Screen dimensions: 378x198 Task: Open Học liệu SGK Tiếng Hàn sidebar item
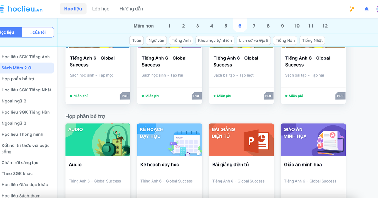coord(26,112)
